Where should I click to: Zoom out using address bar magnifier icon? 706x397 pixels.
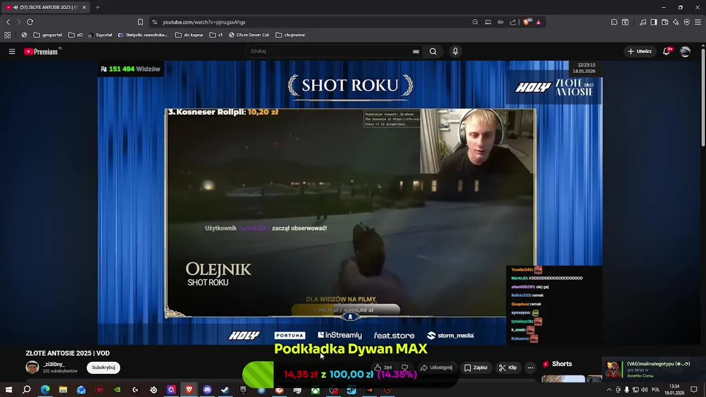pyautogui.click(x=475, y=22)
